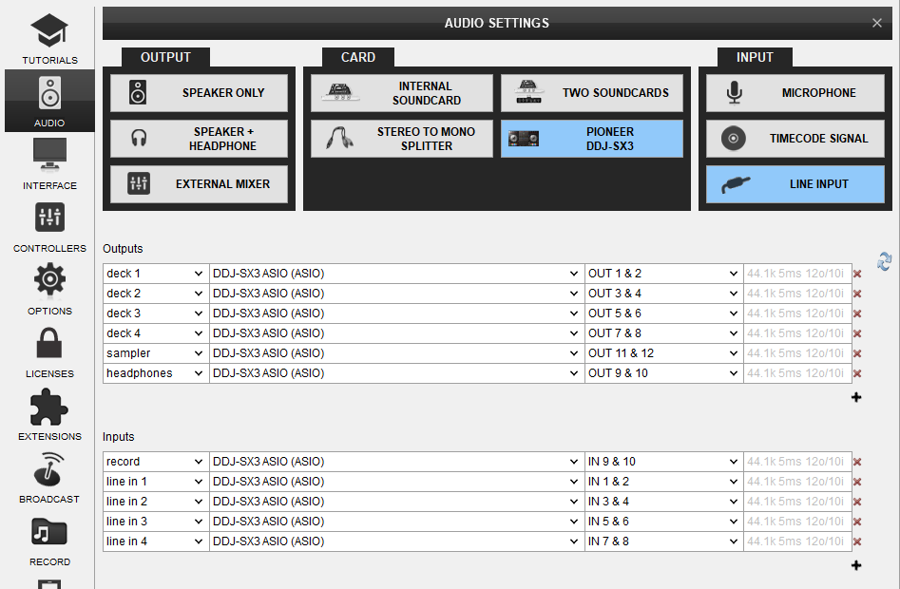900x589 pixels.
Task: Toggle the Line Input option
Action: click(795, 184)
